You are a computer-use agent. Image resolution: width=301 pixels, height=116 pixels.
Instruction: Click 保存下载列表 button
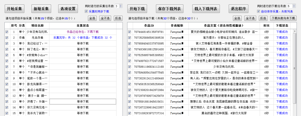coord(170,9)
